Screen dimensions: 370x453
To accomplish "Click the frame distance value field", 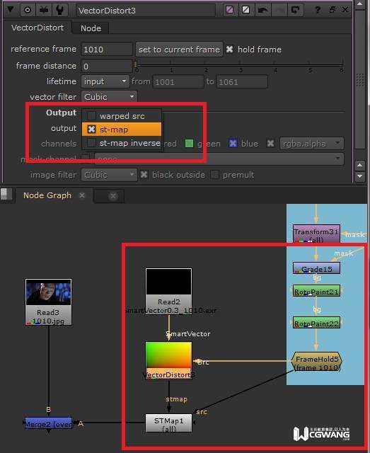I will [107, 67].
